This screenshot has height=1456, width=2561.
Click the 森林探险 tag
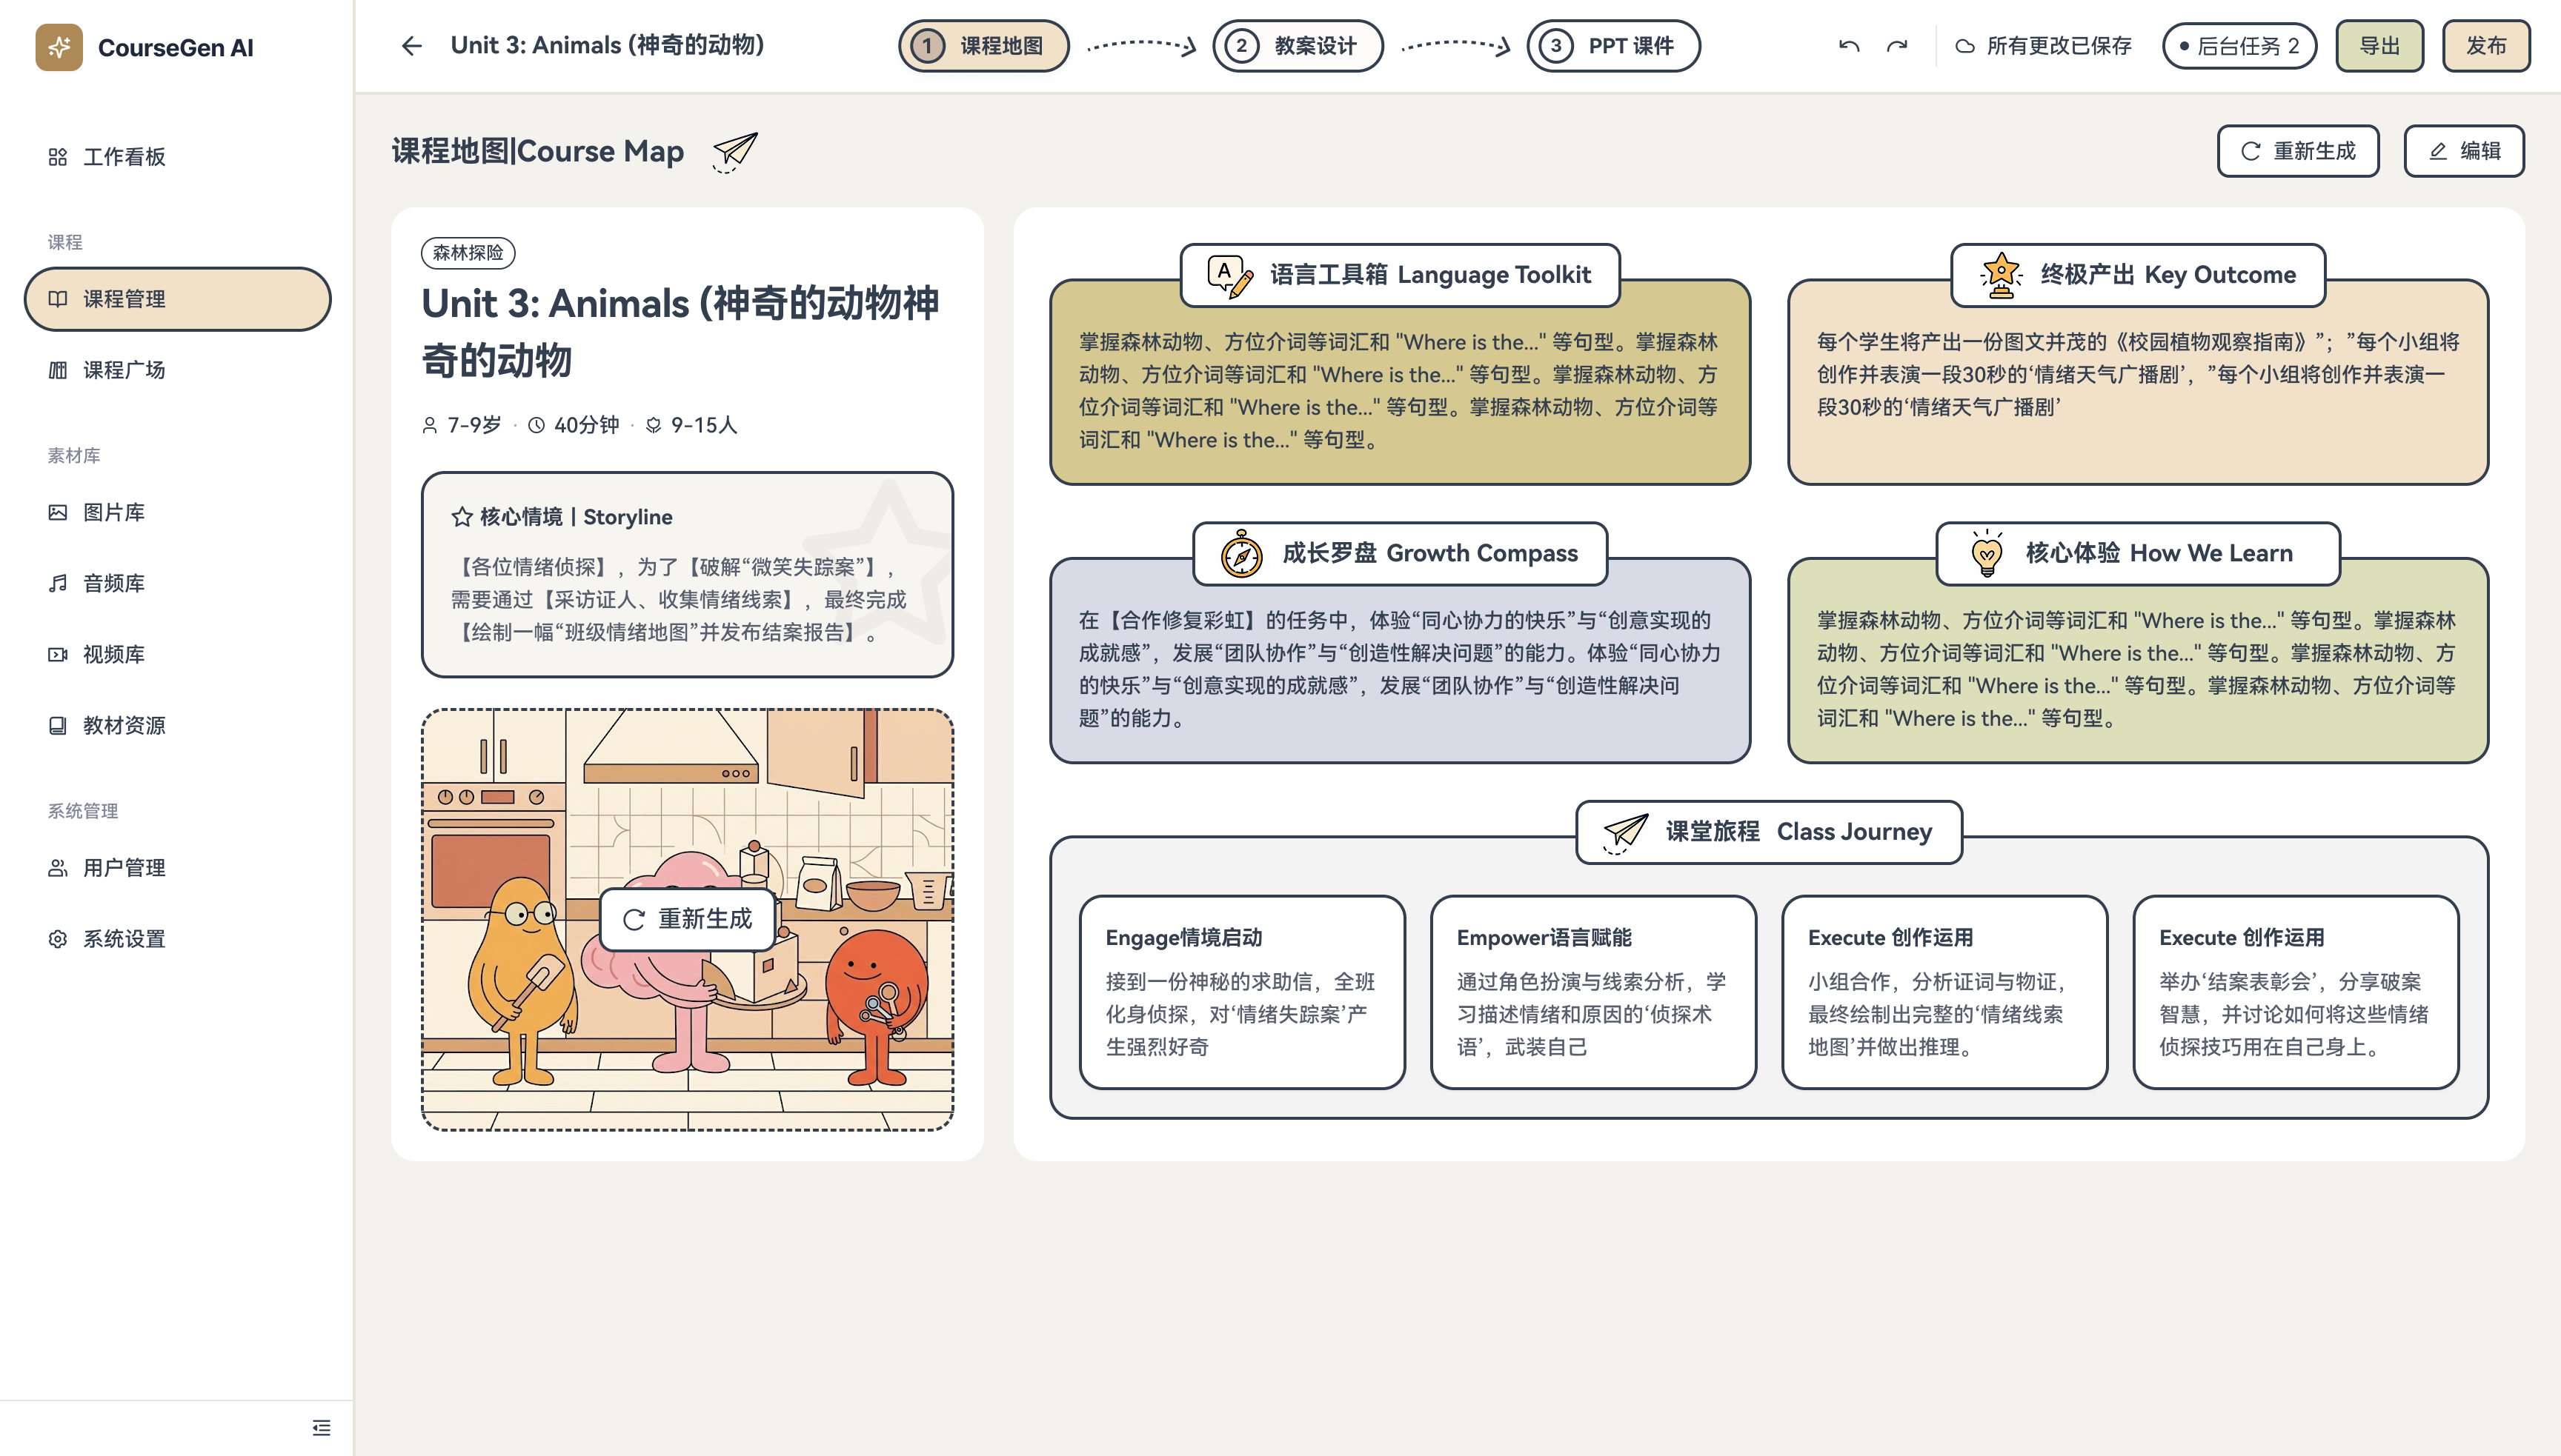[468, 253]
